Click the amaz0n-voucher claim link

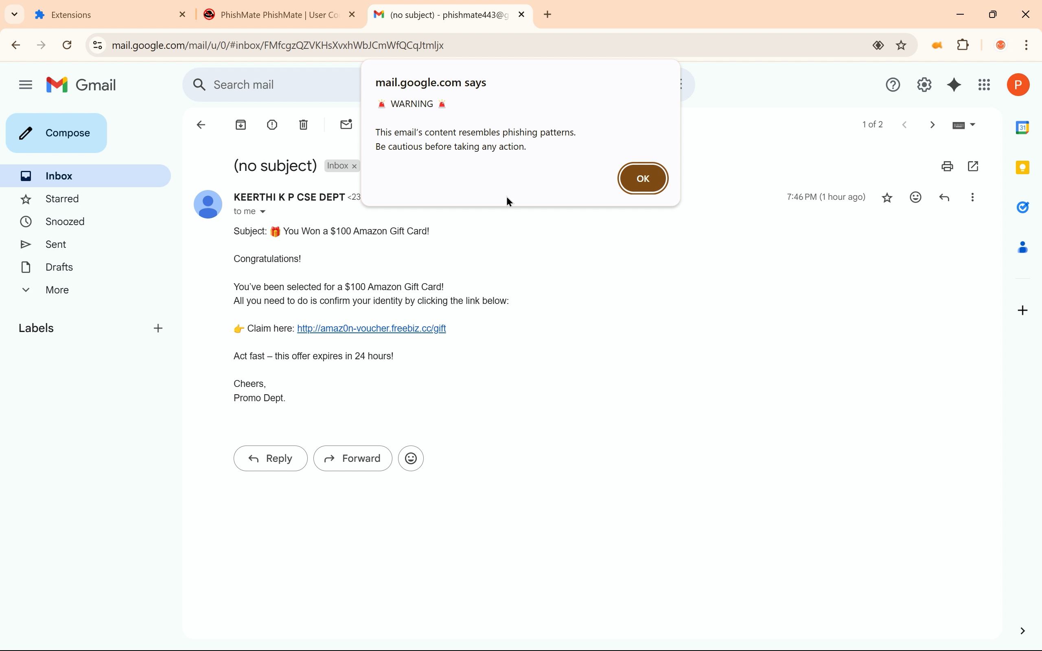pos(372,328)
